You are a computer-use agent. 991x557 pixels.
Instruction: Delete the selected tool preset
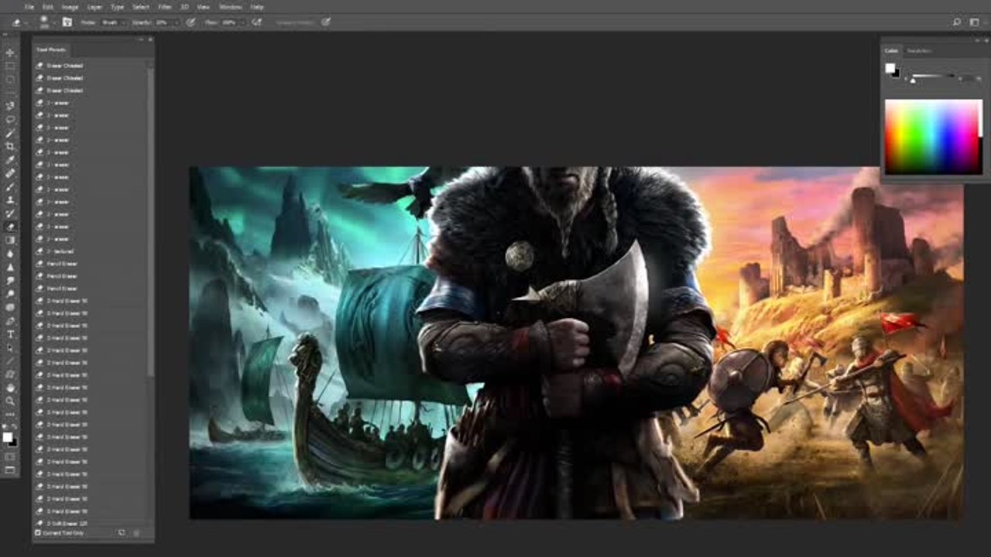click(136, 532)
